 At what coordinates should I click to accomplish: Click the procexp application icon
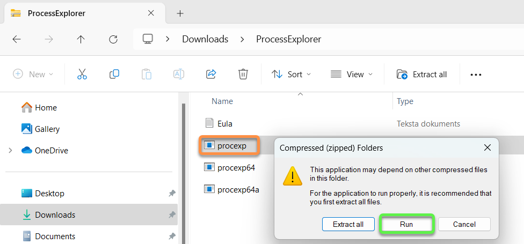(x=209, y=145)
